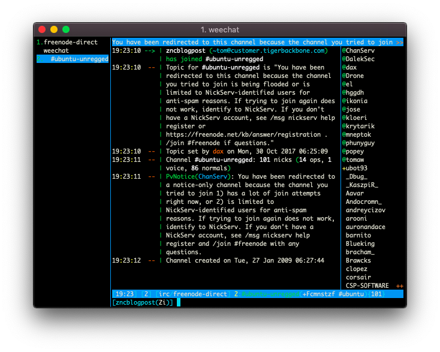Viewport: 440px width, 352px height.
Task: Select voiced user +ubot93 in the nicklist
Action: [x=355, y=168]
